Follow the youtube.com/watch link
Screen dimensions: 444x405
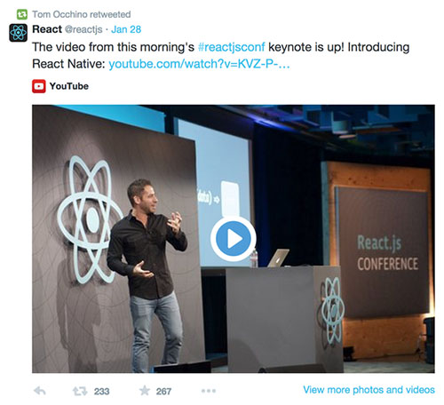pyautogui.click(x=199, y=64)
